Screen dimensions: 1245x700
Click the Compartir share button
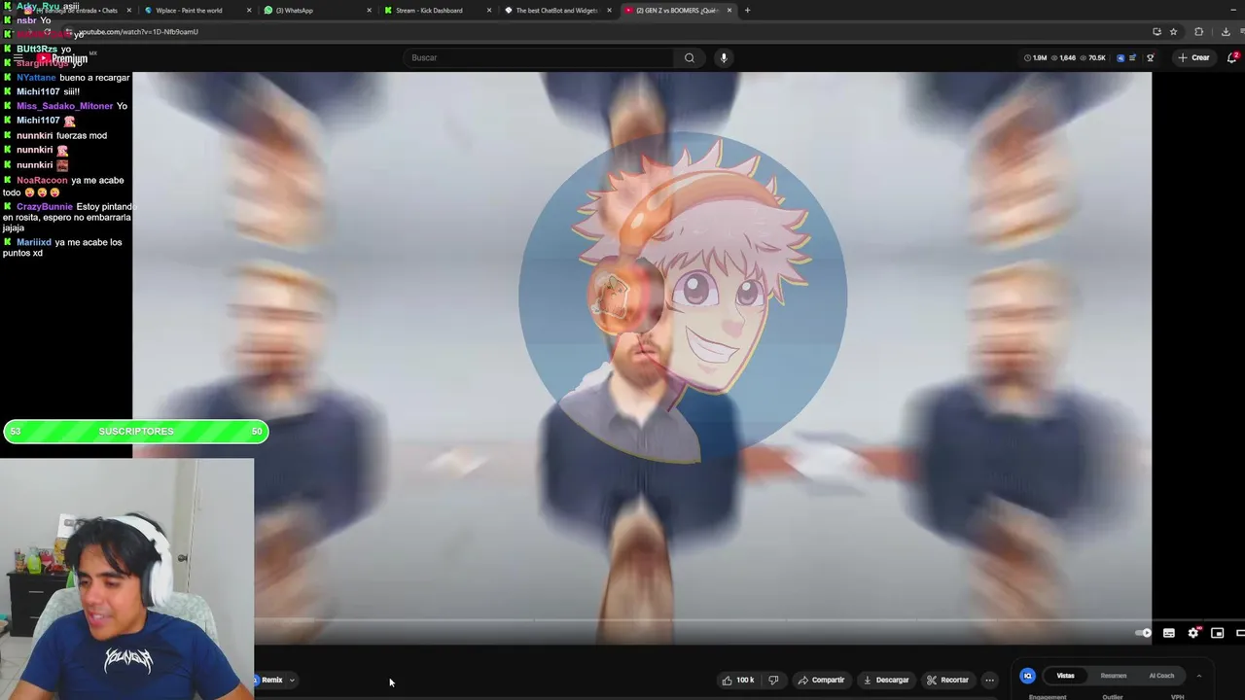pos(821,681)
